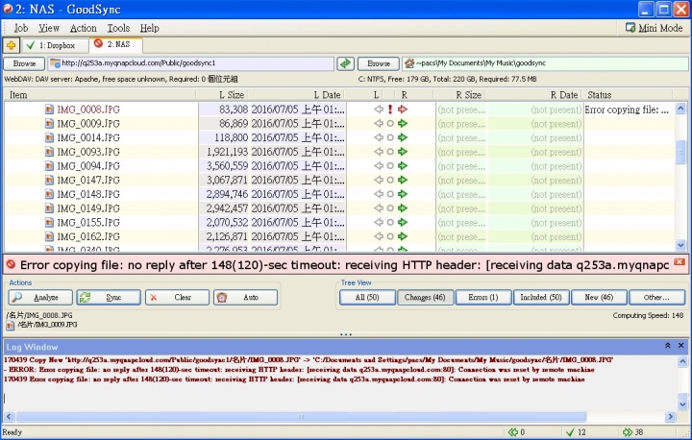
Task: Click the Mini Mode button
Action: point(655,28)
